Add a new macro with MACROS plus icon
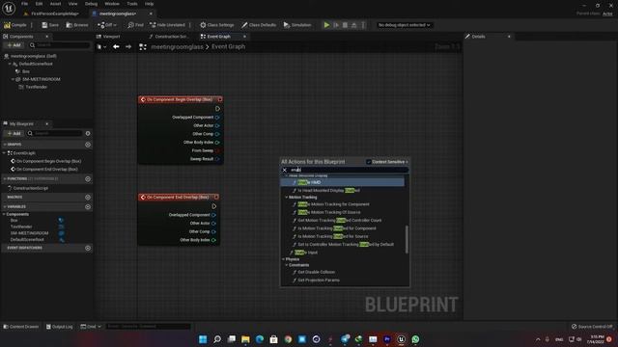This screenshot has height=347, width=618. click(88, 197)
